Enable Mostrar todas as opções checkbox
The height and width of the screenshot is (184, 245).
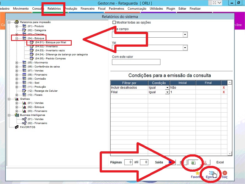pyautogui.click(x=114, y=23)
